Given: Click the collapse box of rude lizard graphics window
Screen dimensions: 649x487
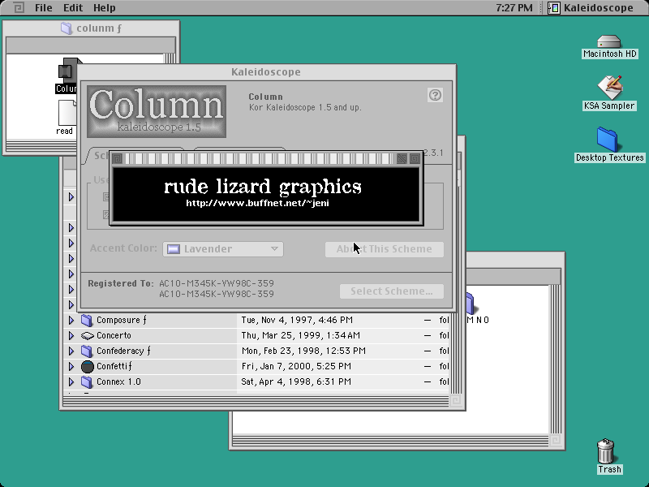Looking at the screenshot, I should (x=415, y=158).
